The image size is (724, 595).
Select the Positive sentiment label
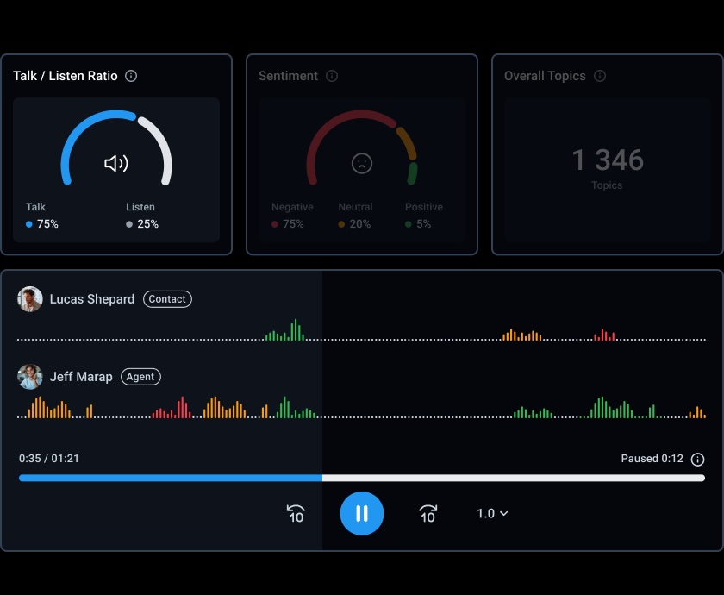pos(423,207)
